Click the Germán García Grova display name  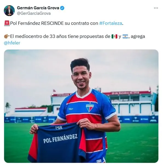click(38, 8)
